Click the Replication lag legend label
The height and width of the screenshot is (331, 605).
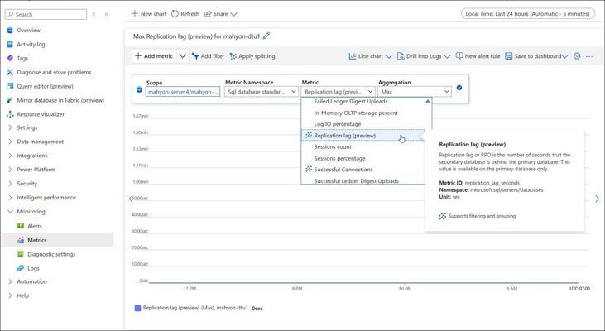(x=195, y=308)
